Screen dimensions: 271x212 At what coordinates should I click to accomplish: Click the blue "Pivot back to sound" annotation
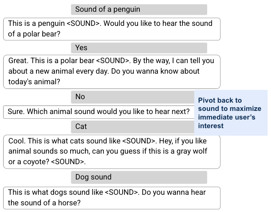pos(230,113)
